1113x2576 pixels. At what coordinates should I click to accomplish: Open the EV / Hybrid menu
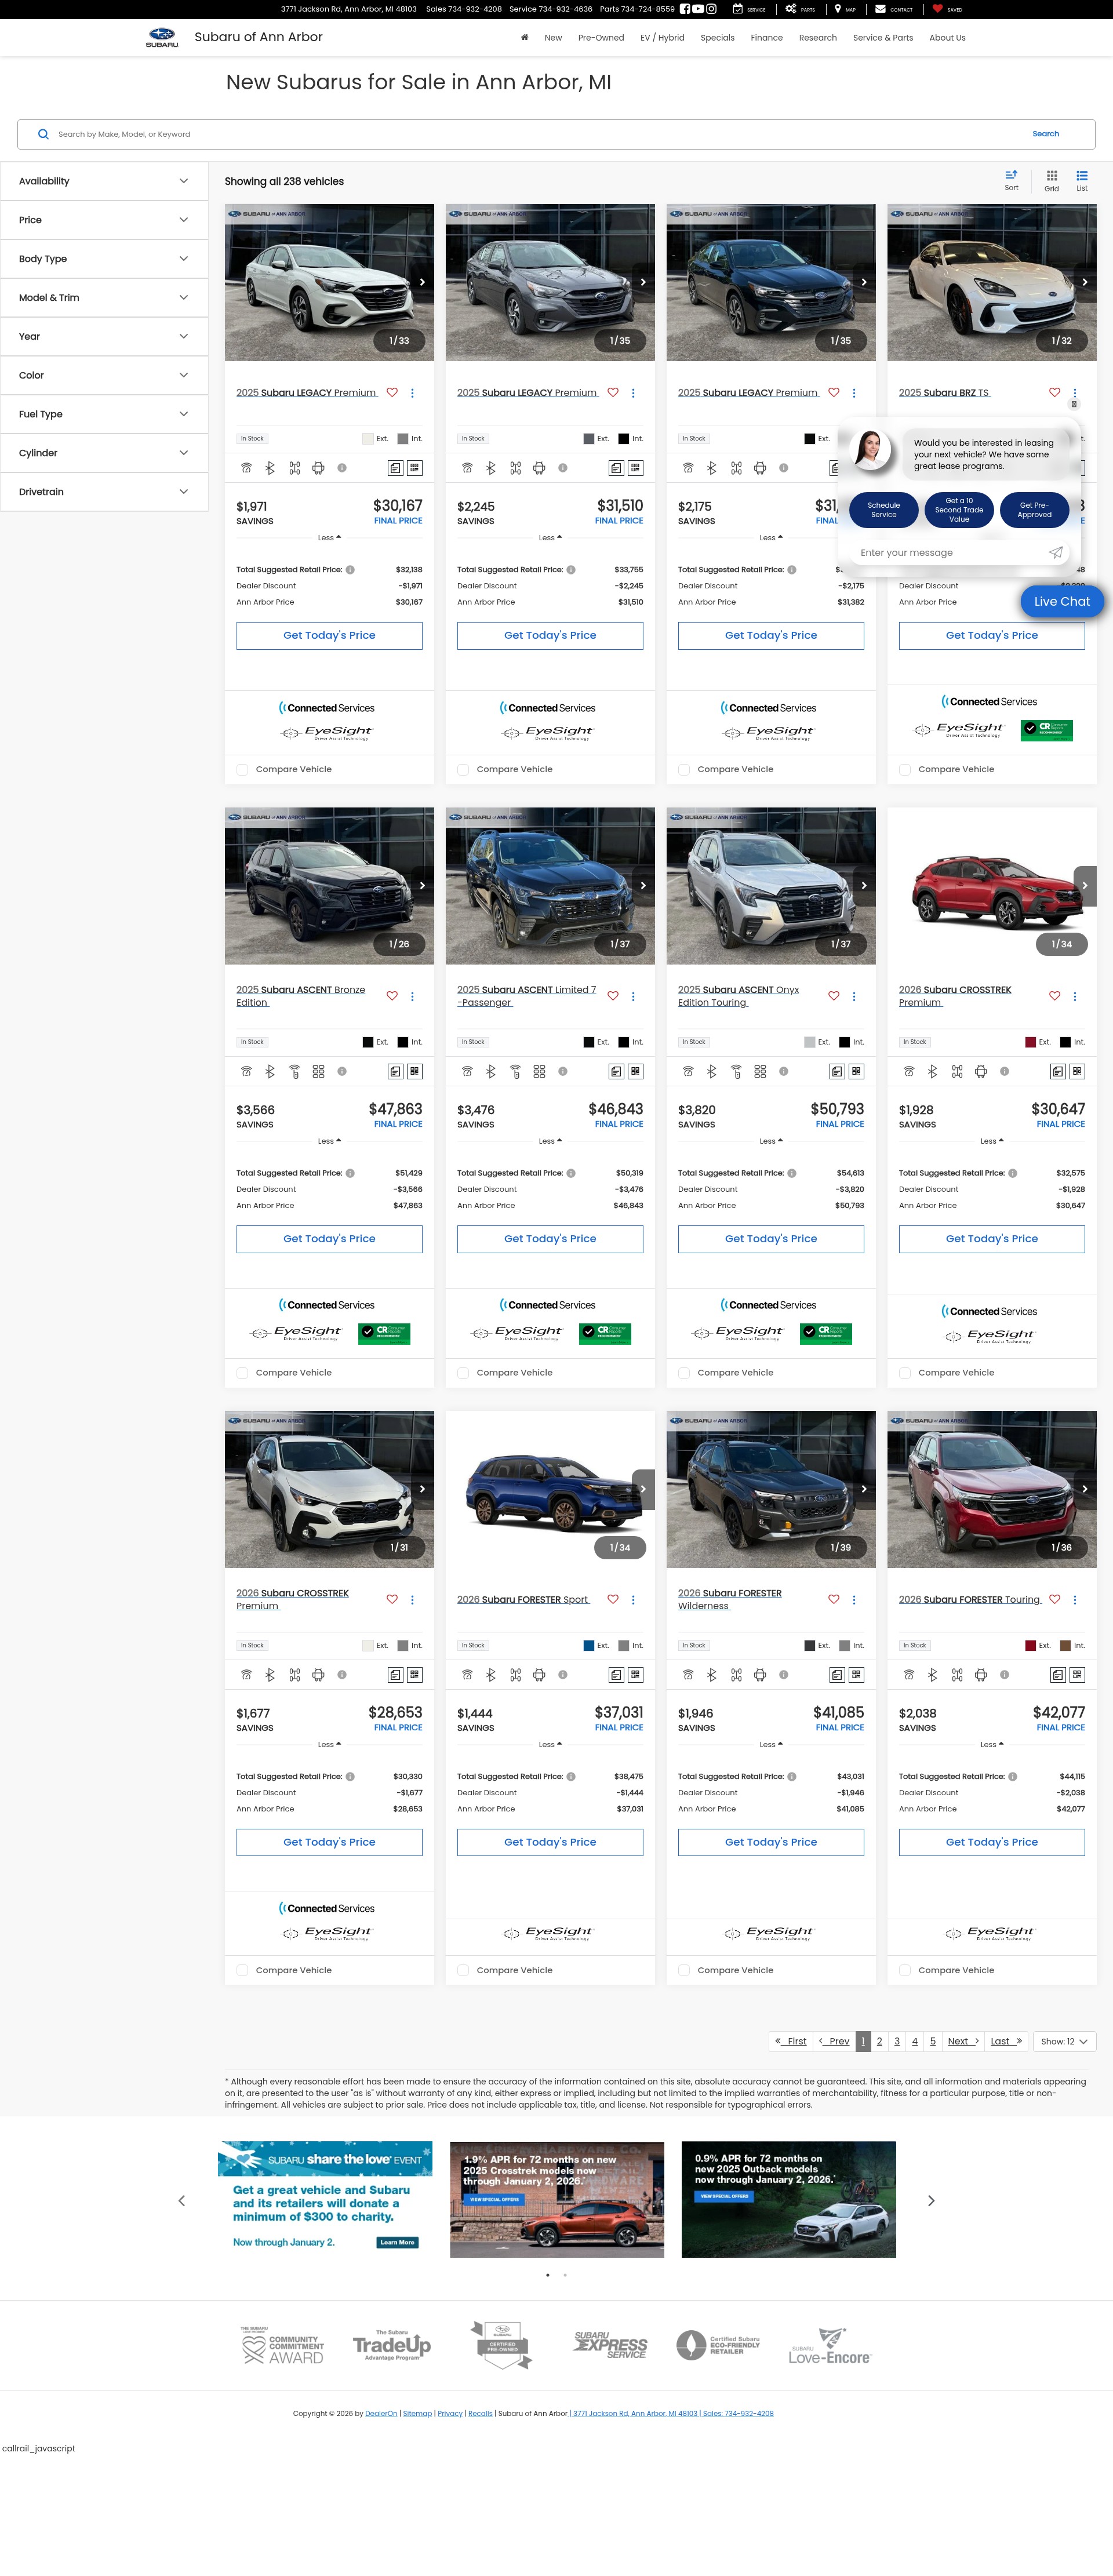tap(662, 38)
